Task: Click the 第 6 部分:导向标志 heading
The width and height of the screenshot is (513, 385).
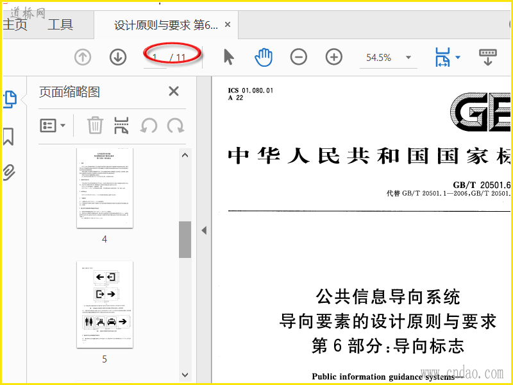Action: [388, 346]
